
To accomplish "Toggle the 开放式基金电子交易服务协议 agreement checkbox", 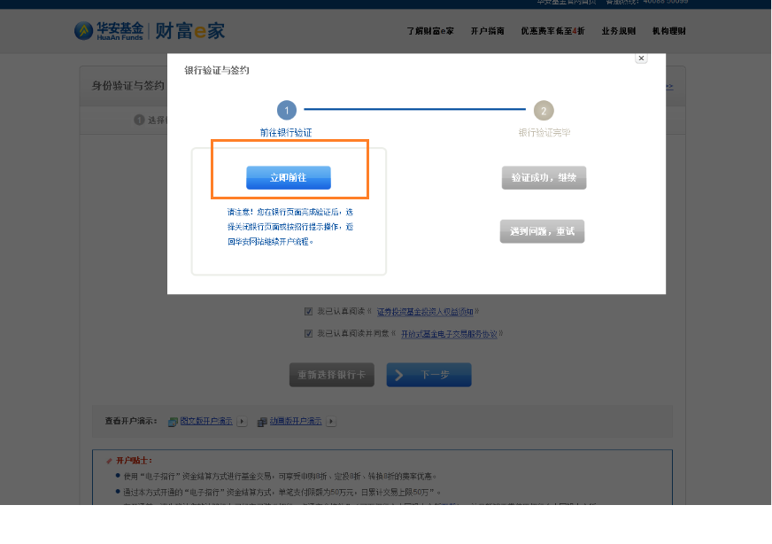I will tap(308, 334).
